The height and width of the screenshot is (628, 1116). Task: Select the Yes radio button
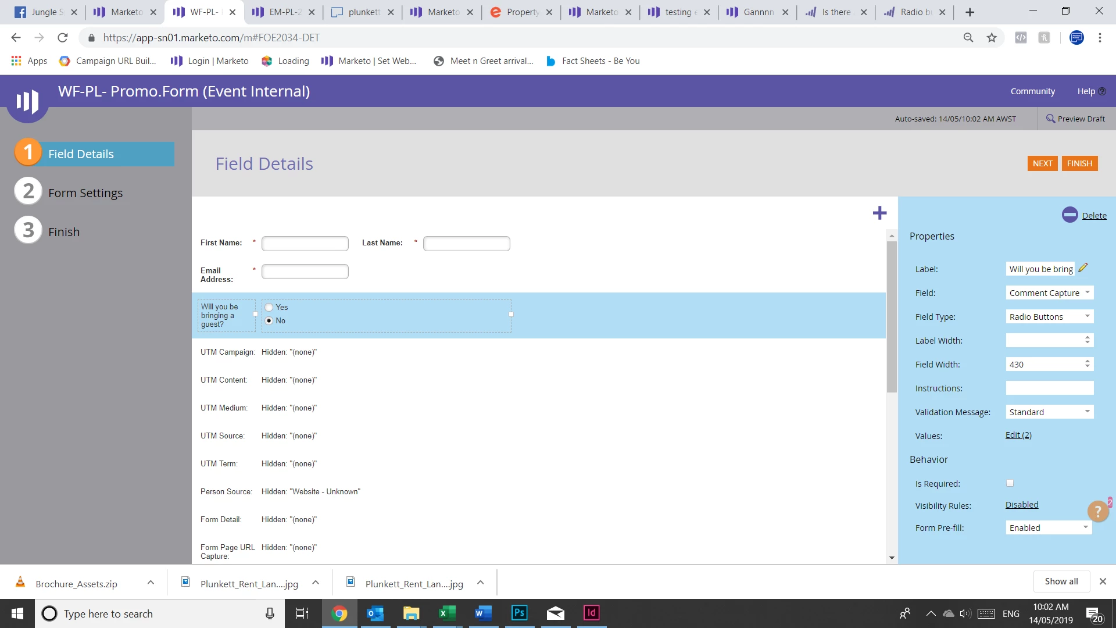pos(269,307)
